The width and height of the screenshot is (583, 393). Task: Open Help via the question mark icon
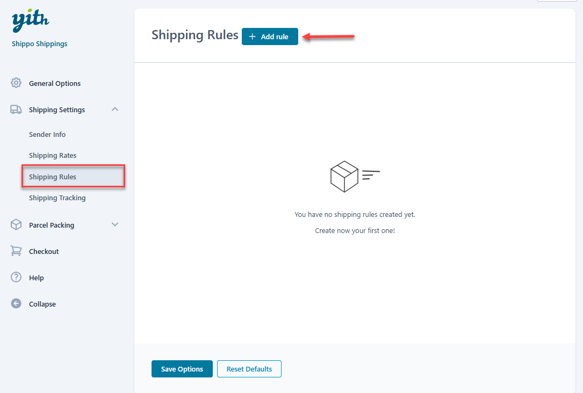tap(16, 278)
